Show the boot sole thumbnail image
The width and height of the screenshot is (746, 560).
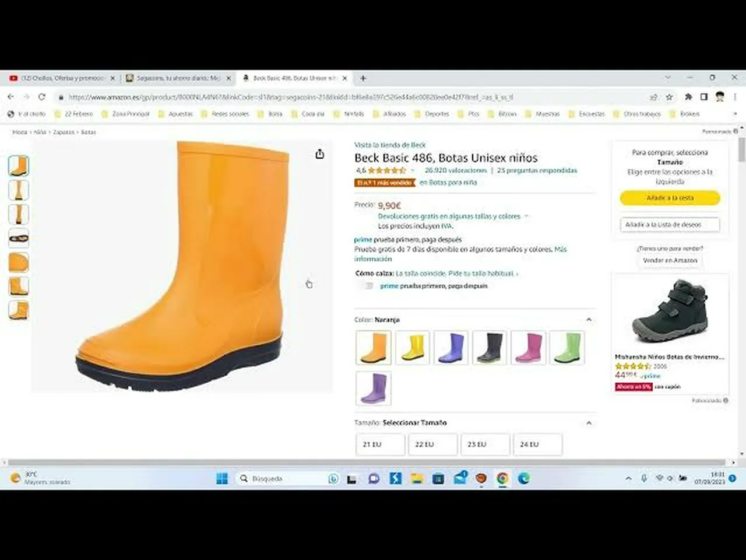pyautogui.click(x=19, y=238)
